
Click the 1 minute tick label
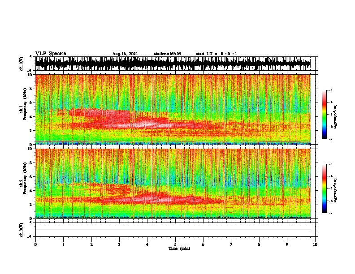pos(63,244)
